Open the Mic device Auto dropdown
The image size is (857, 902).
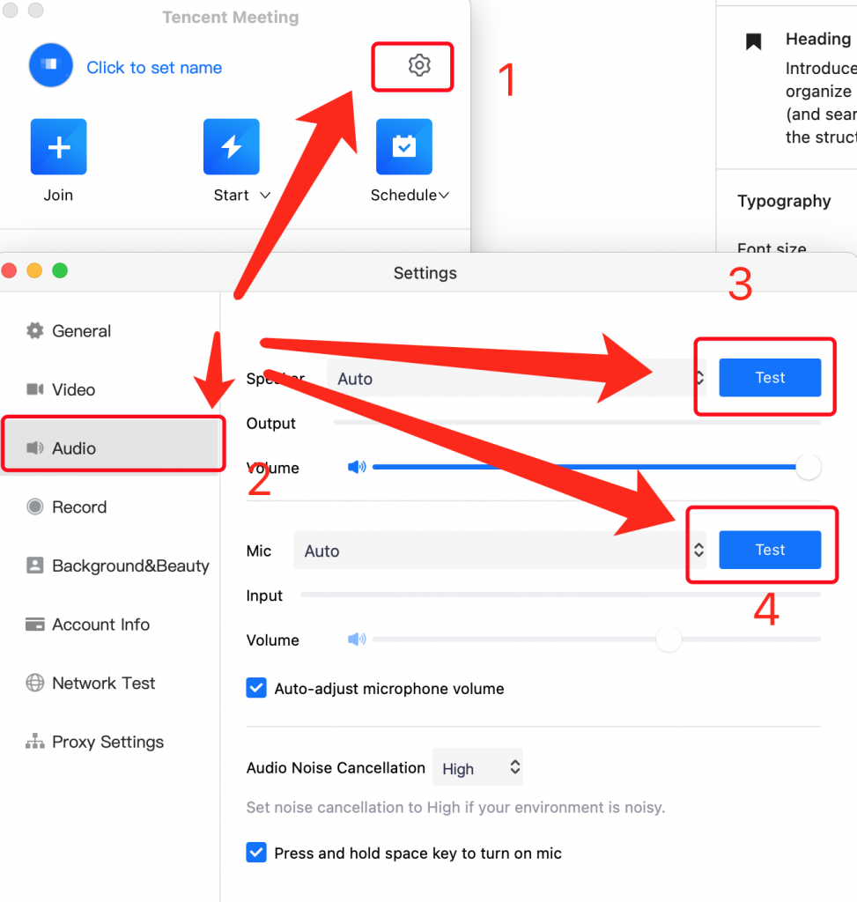(x=499, y=550)
